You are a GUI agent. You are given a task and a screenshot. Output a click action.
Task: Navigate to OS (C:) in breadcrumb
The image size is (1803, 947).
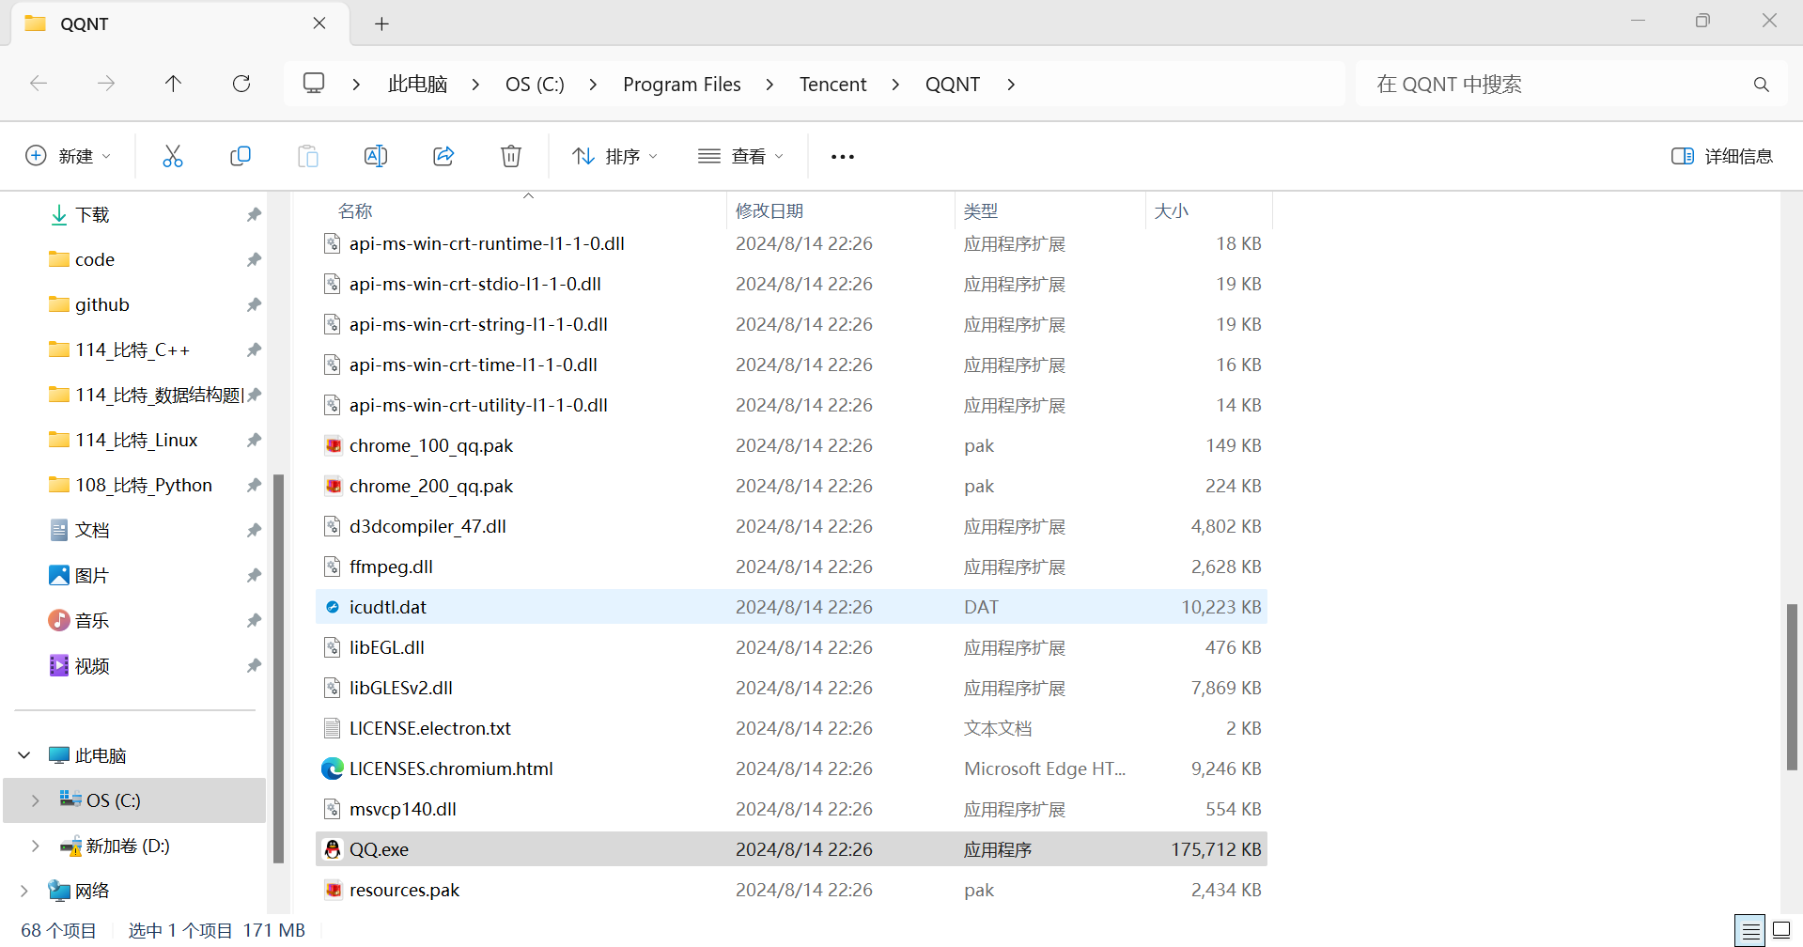pos(535,85)
